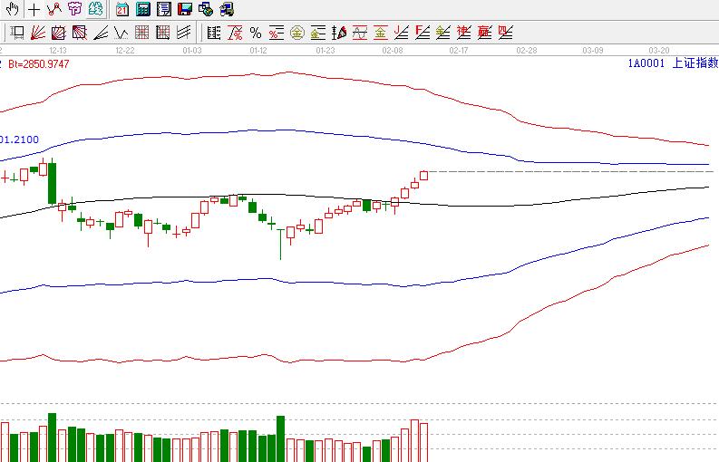
Task: Open the calculator icon
Action: (143, 10)
